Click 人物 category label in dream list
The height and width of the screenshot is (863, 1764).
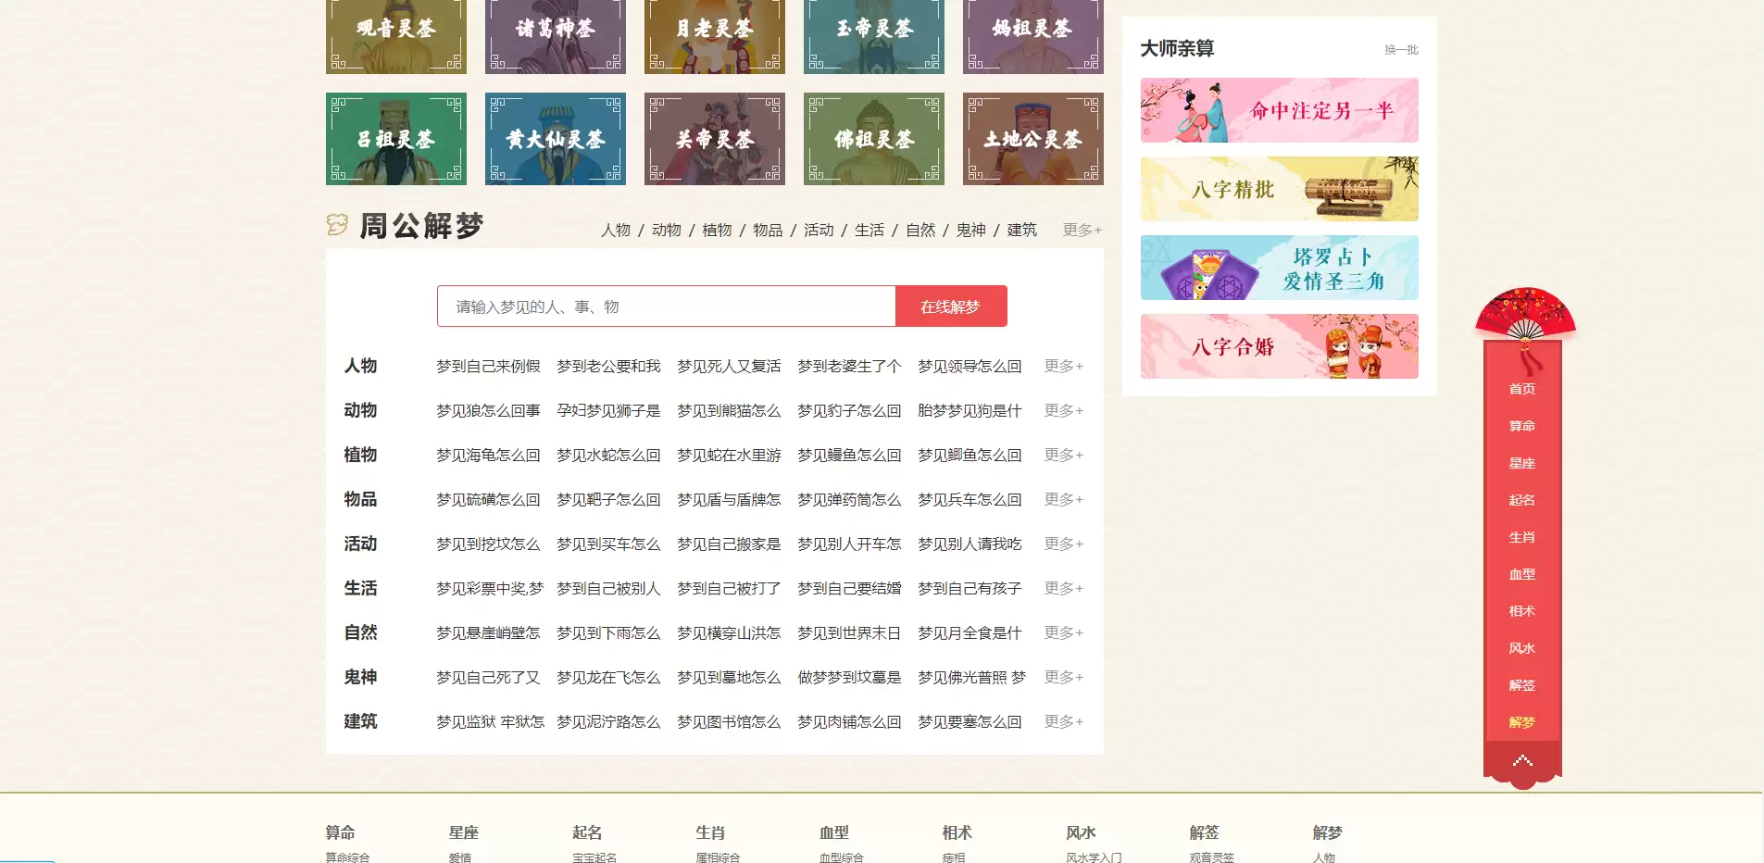pyautogui.click(x=361, y=366)
